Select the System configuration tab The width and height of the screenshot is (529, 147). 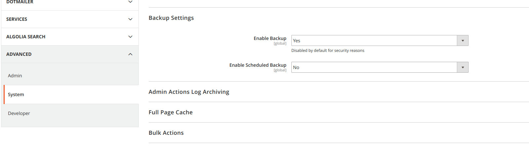click(16, 94)
